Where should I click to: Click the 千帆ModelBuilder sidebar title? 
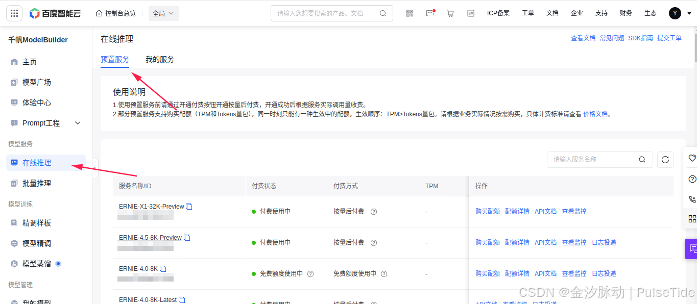tap(38, 40)
